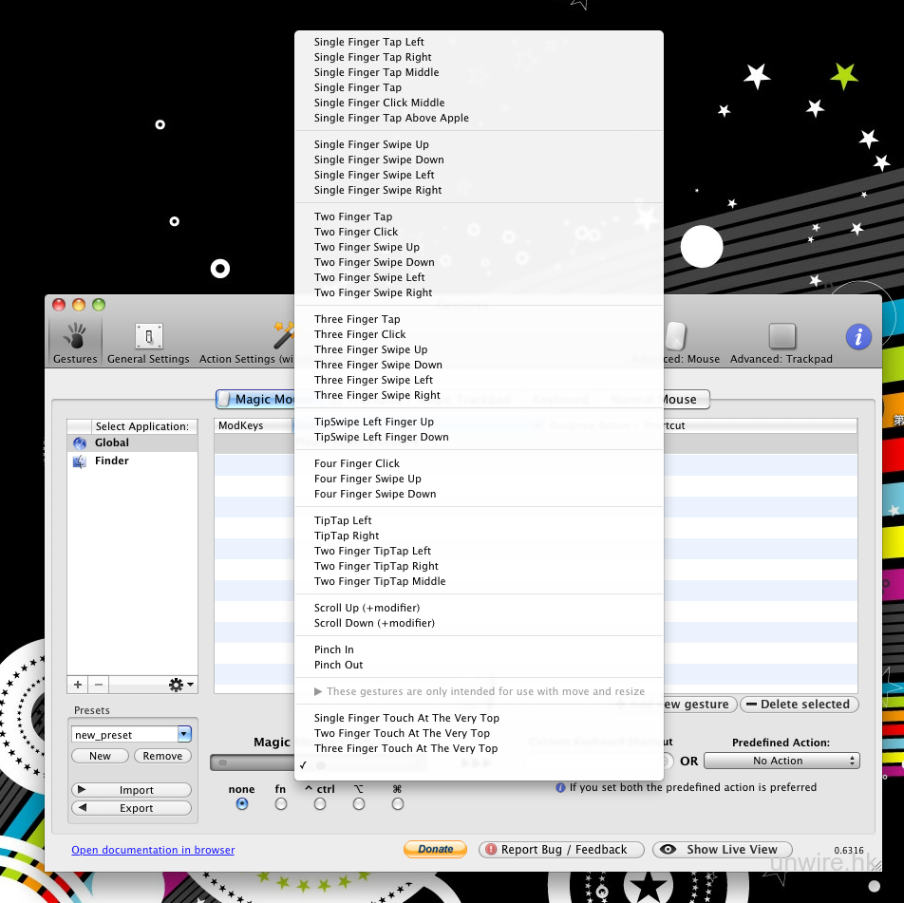Open the Gestures toolbar section
904x903 pixels.
(x=75, y=342)
